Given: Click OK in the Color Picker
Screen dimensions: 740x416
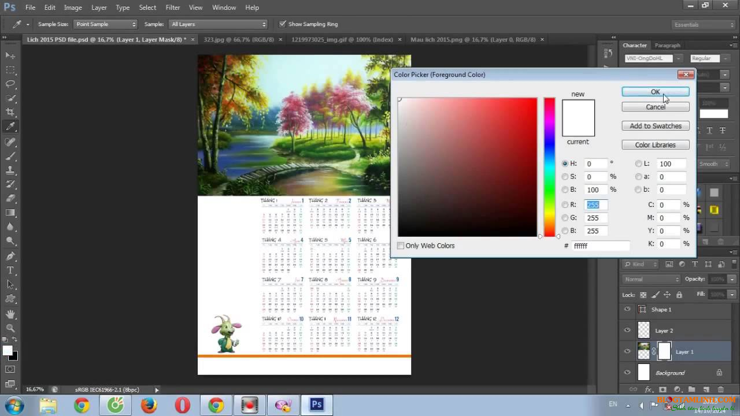Looking at the screenshot, I should tap(655, 92).
